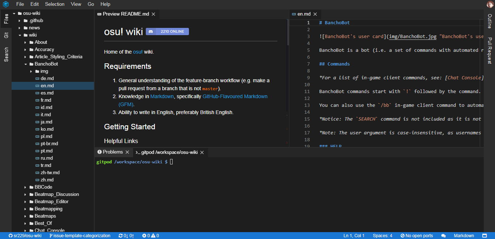
Task: Open fr.md in the file tree
Action: coord(53,100)
